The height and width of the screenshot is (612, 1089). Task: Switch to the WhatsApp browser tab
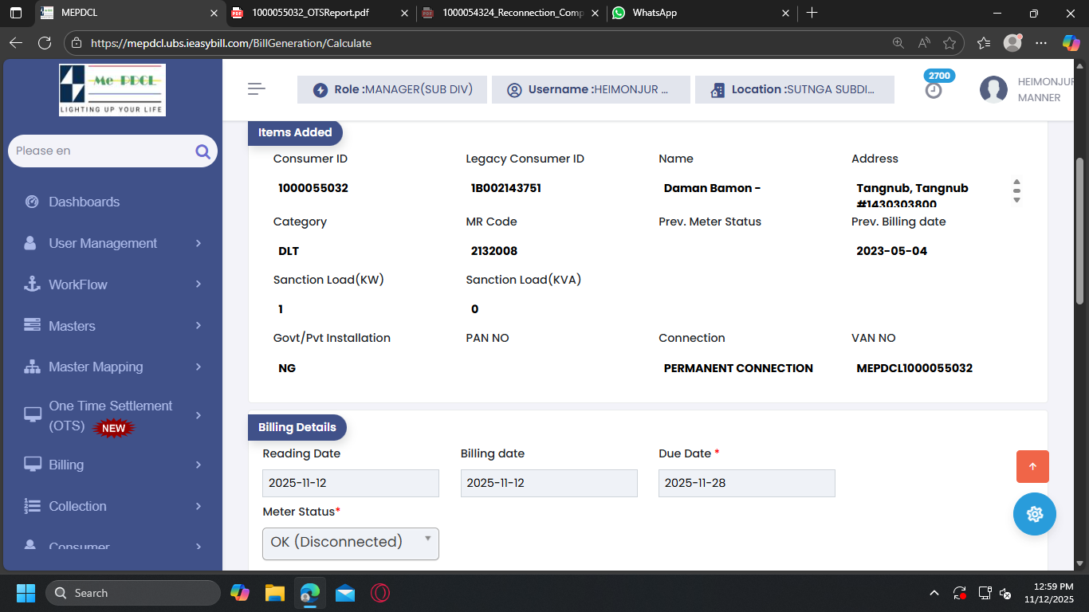point(702,13)
